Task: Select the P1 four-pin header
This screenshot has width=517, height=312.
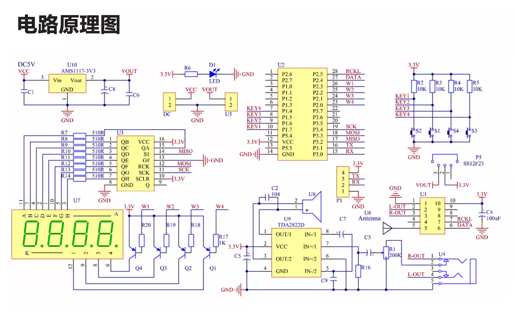Action: (343, 182)
